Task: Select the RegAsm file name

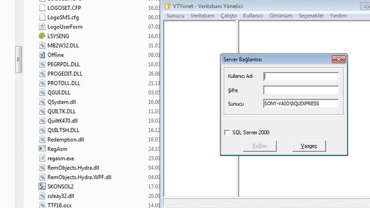Action: click(x=57, y=149)
